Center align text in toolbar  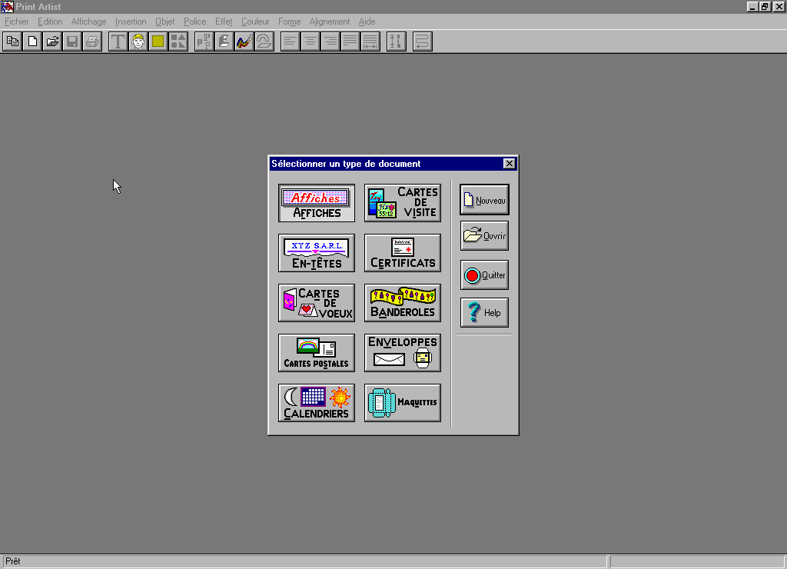(310, 42)
